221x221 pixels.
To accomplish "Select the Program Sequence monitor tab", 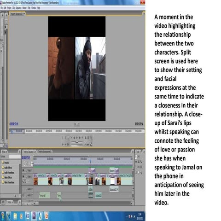I will point(17,14).
